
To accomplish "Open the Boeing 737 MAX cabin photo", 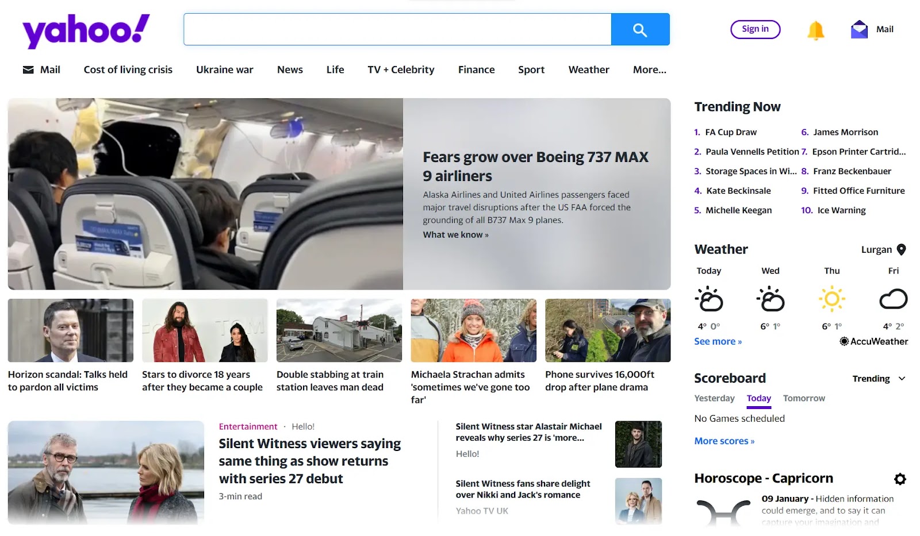I will [205, 194].
